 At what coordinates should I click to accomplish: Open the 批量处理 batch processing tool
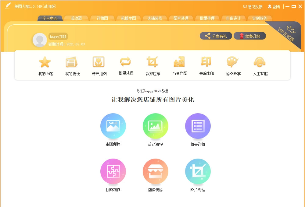click(125, 65)
